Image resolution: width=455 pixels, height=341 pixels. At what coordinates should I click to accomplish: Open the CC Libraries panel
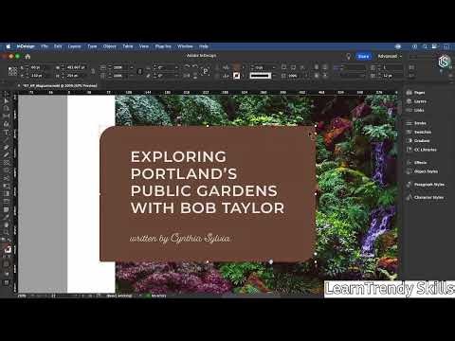tap(422, 150)
